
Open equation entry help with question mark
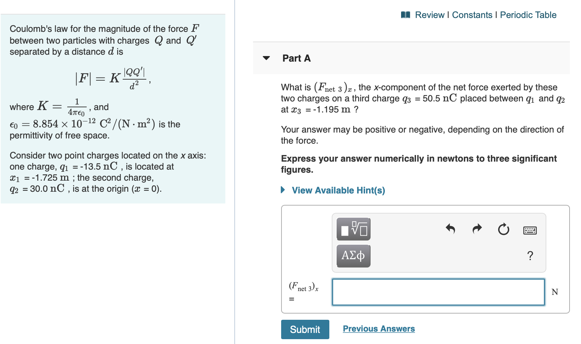tap(530, 256)
